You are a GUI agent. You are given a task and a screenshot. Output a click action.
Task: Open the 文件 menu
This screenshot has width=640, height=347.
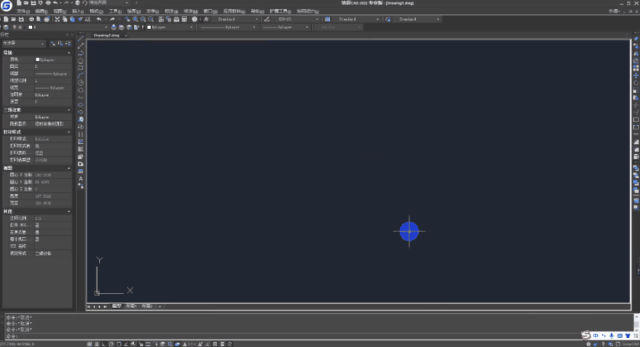tap(22, 11)
